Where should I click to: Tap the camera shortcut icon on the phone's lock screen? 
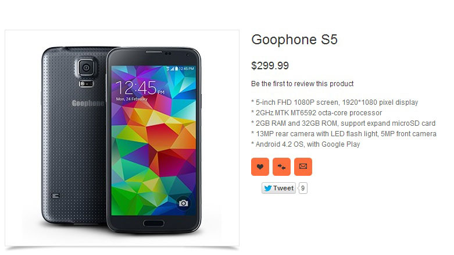pos(183,203)
